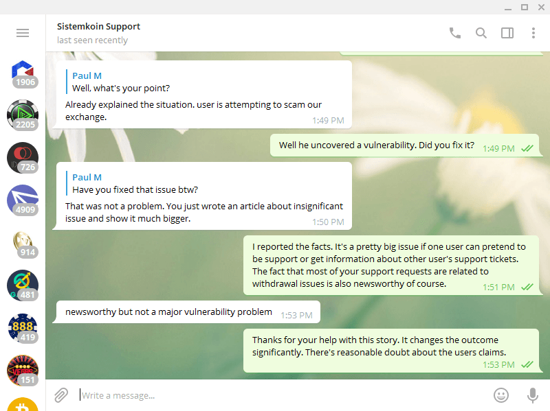Viewport: 550px width, 411px height.
Task: Jump to quoted 'Well, what's your point?' reply
Action: point(121,82)
